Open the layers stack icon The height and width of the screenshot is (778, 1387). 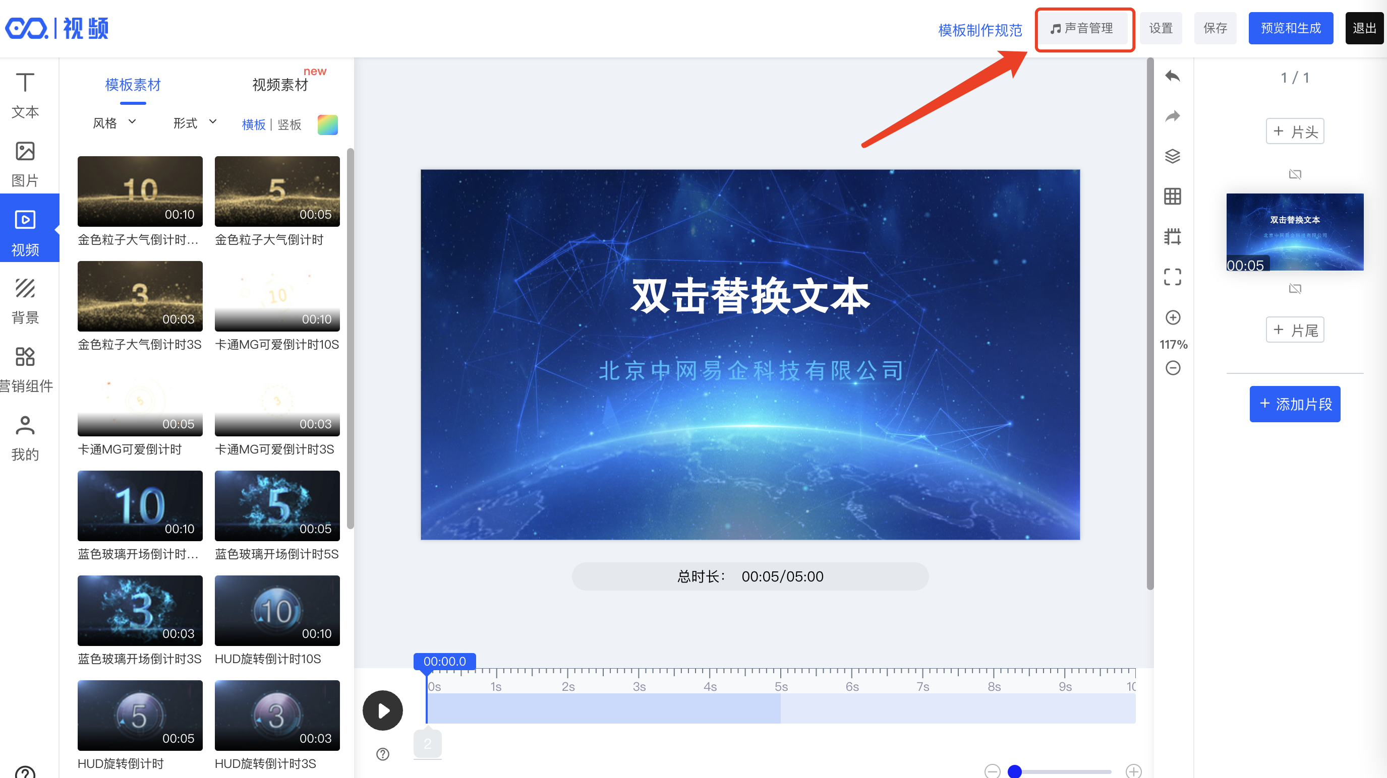[x=1172, y=156]
